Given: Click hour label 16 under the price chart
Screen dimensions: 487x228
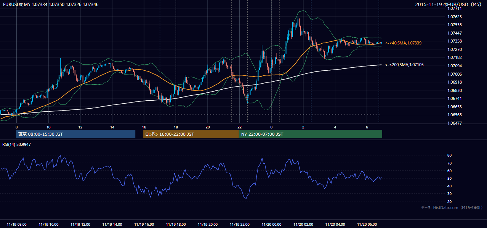Looking at the screenshot, I should pyautogui.click(x=144, y=127).
